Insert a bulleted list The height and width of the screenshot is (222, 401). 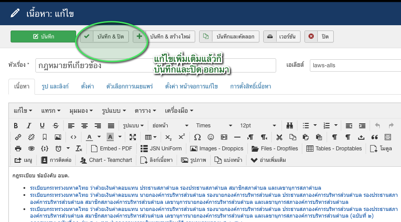[305, 126]
